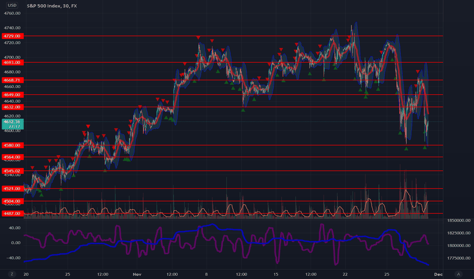474x279 pixels.
Task: Click the 4740.00 price axis value
Action: [x=12, y=28]
